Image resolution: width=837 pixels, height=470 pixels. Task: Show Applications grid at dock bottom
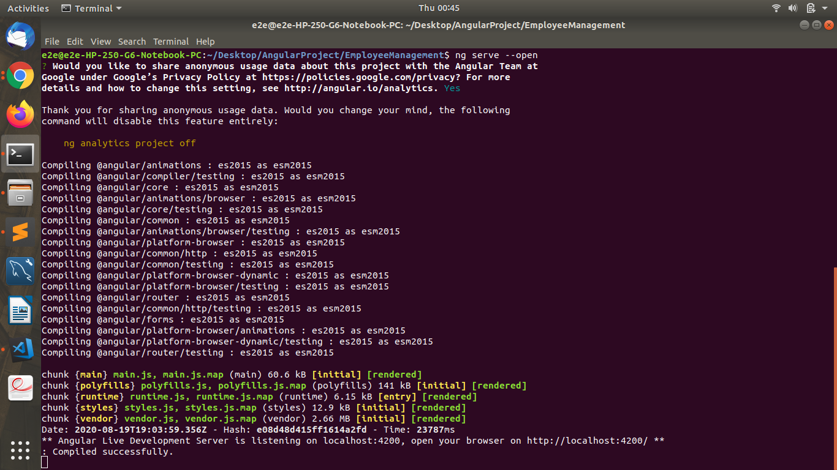pyautogui.click(x=20, y=450)
